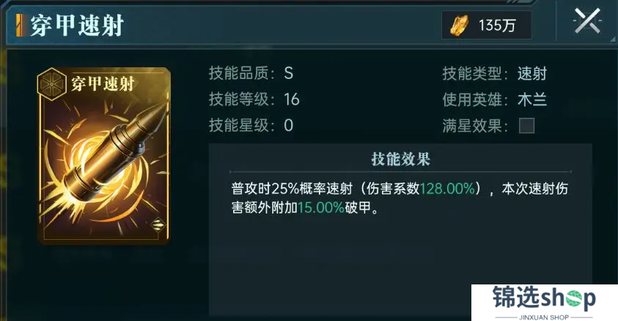Select the 穿甲速射 bullet skill card

pyautogui.click(x=104, y=156)
